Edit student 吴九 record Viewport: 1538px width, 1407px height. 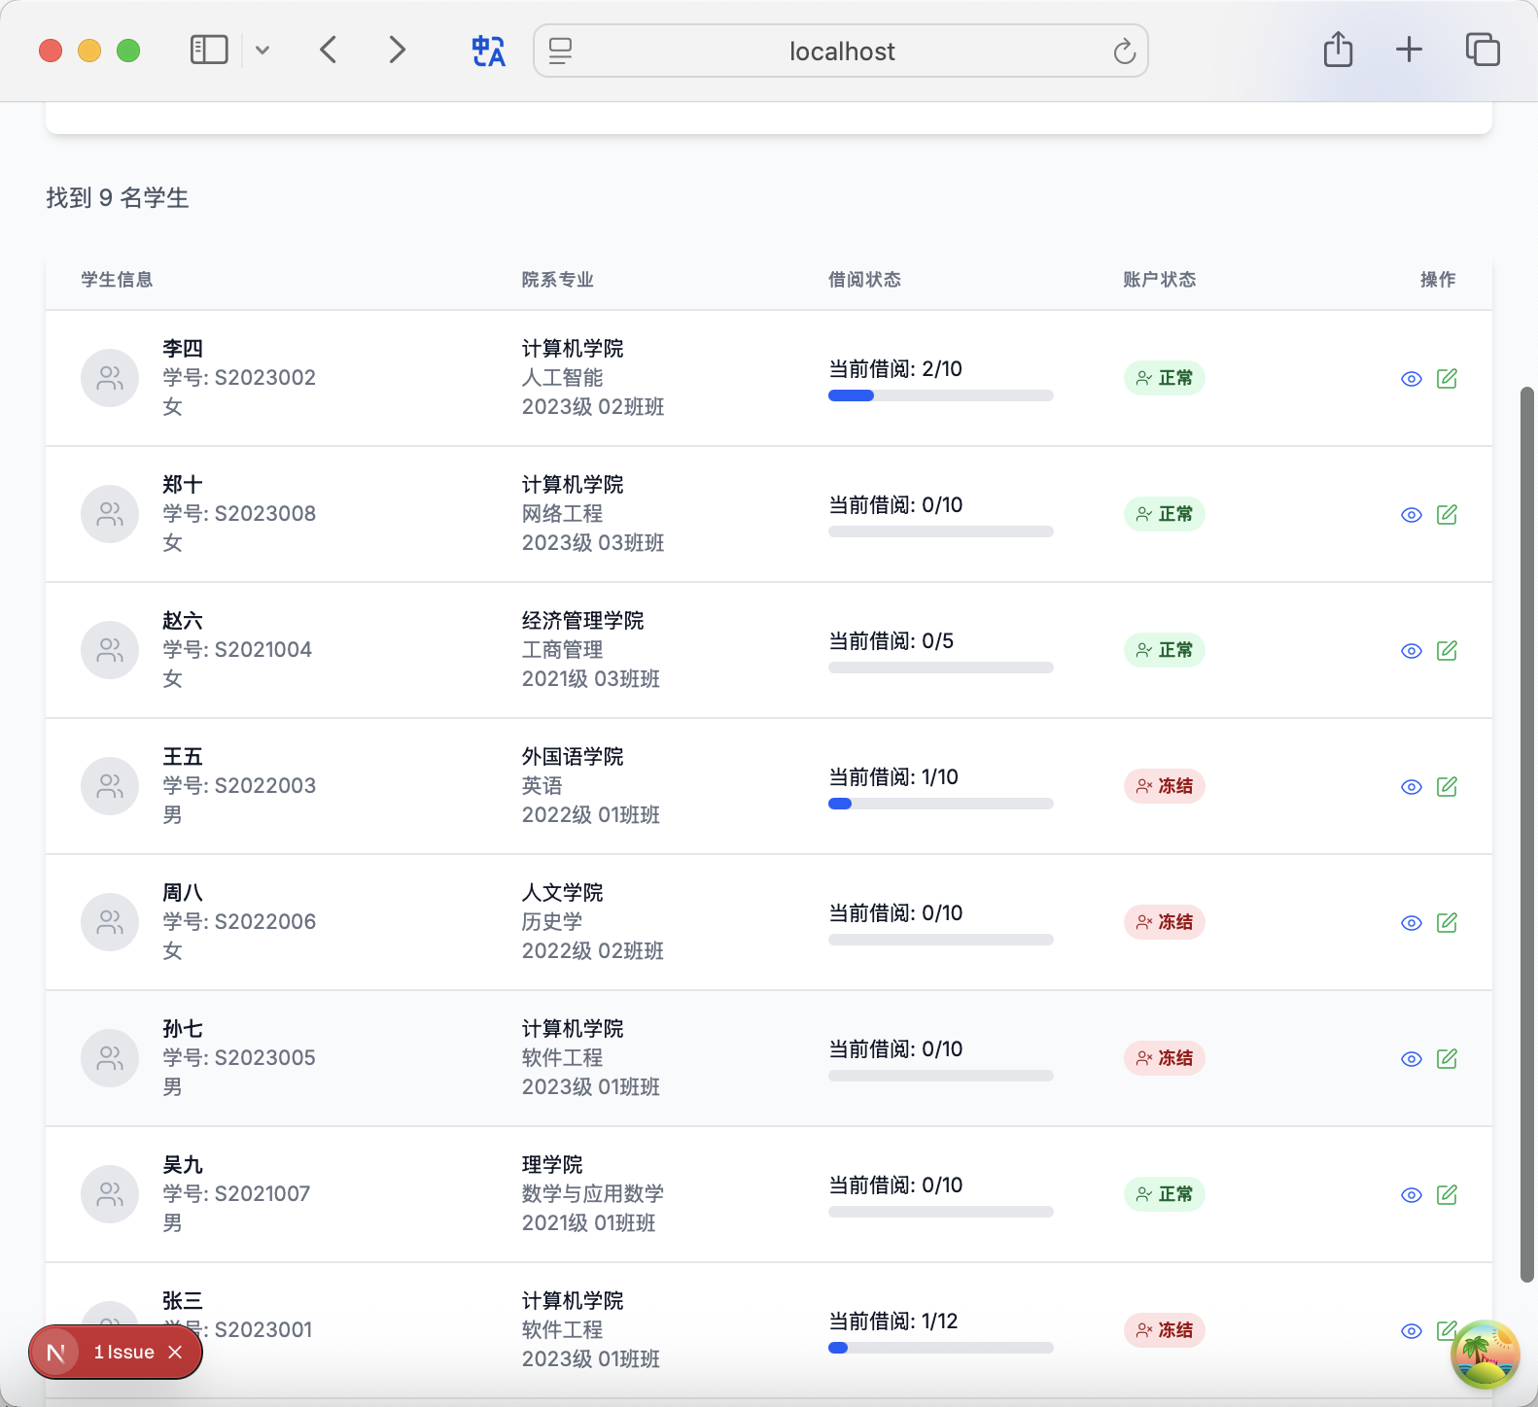1447,1194
